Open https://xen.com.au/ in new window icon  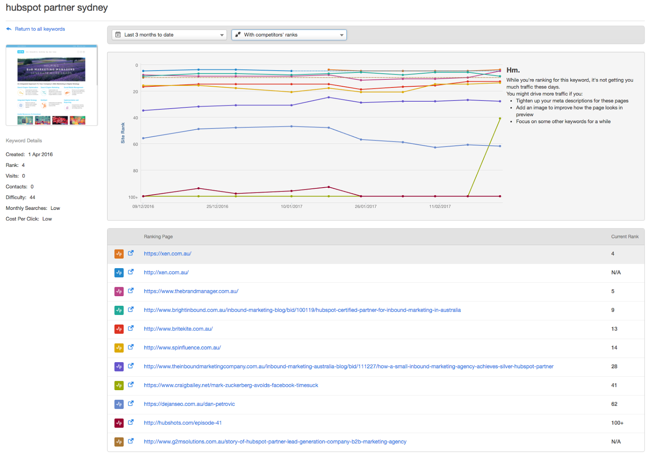point(131,253)
